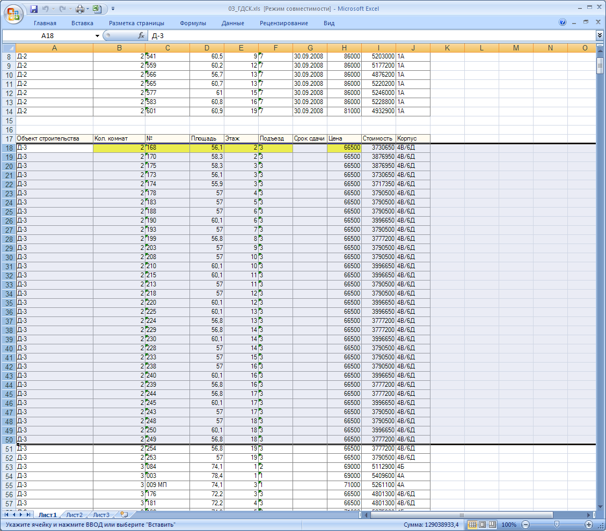Image resolution: width=606 pixels, height=531 pixels.
Task: Expand the Customize Quick Access Toolbar menu
Action: pyautogui.click(x=113, y=9)
